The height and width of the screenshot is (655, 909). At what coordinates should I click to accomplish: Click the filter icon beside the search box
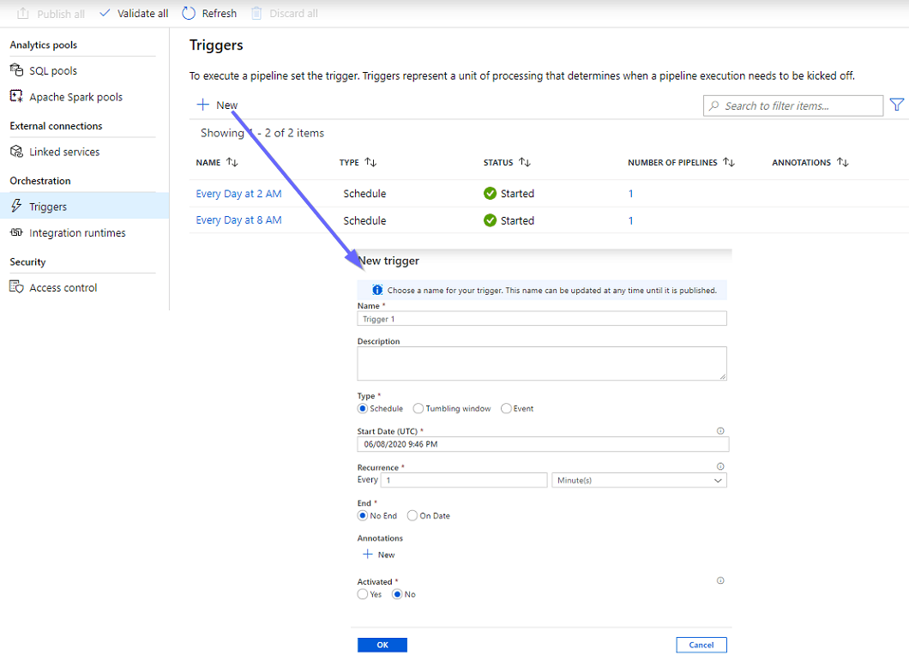(x=897, y=105)
